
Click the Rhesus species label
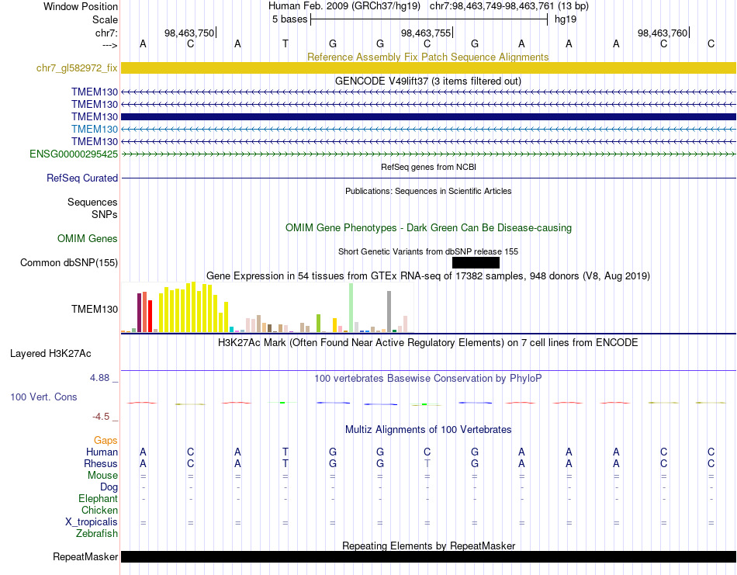click(x=101, y=463)
